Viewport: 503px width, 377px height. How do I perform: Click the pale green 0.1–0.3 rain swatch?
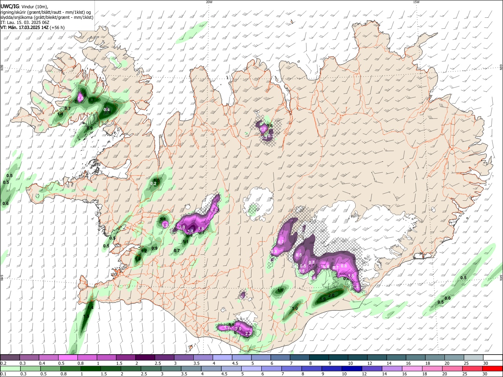[x=10, y=368]
